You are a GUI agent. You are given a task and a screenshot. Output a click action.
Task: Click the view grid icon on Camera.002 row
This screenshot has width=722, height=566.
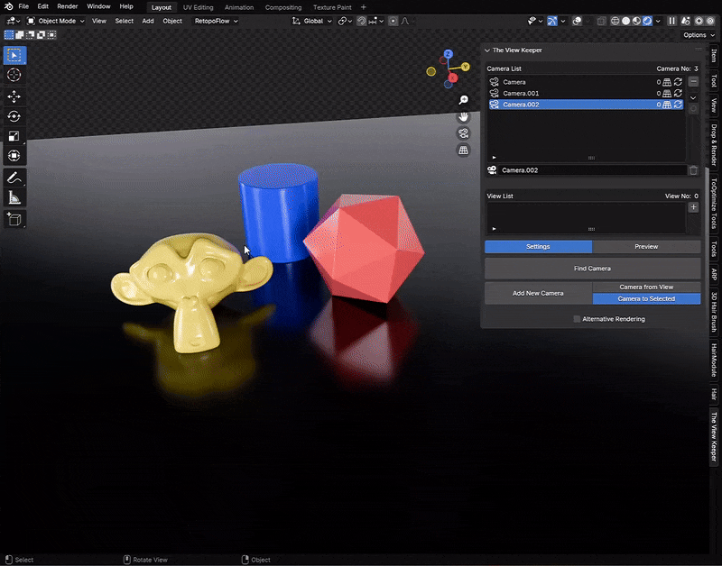click(x=667, y=105)
